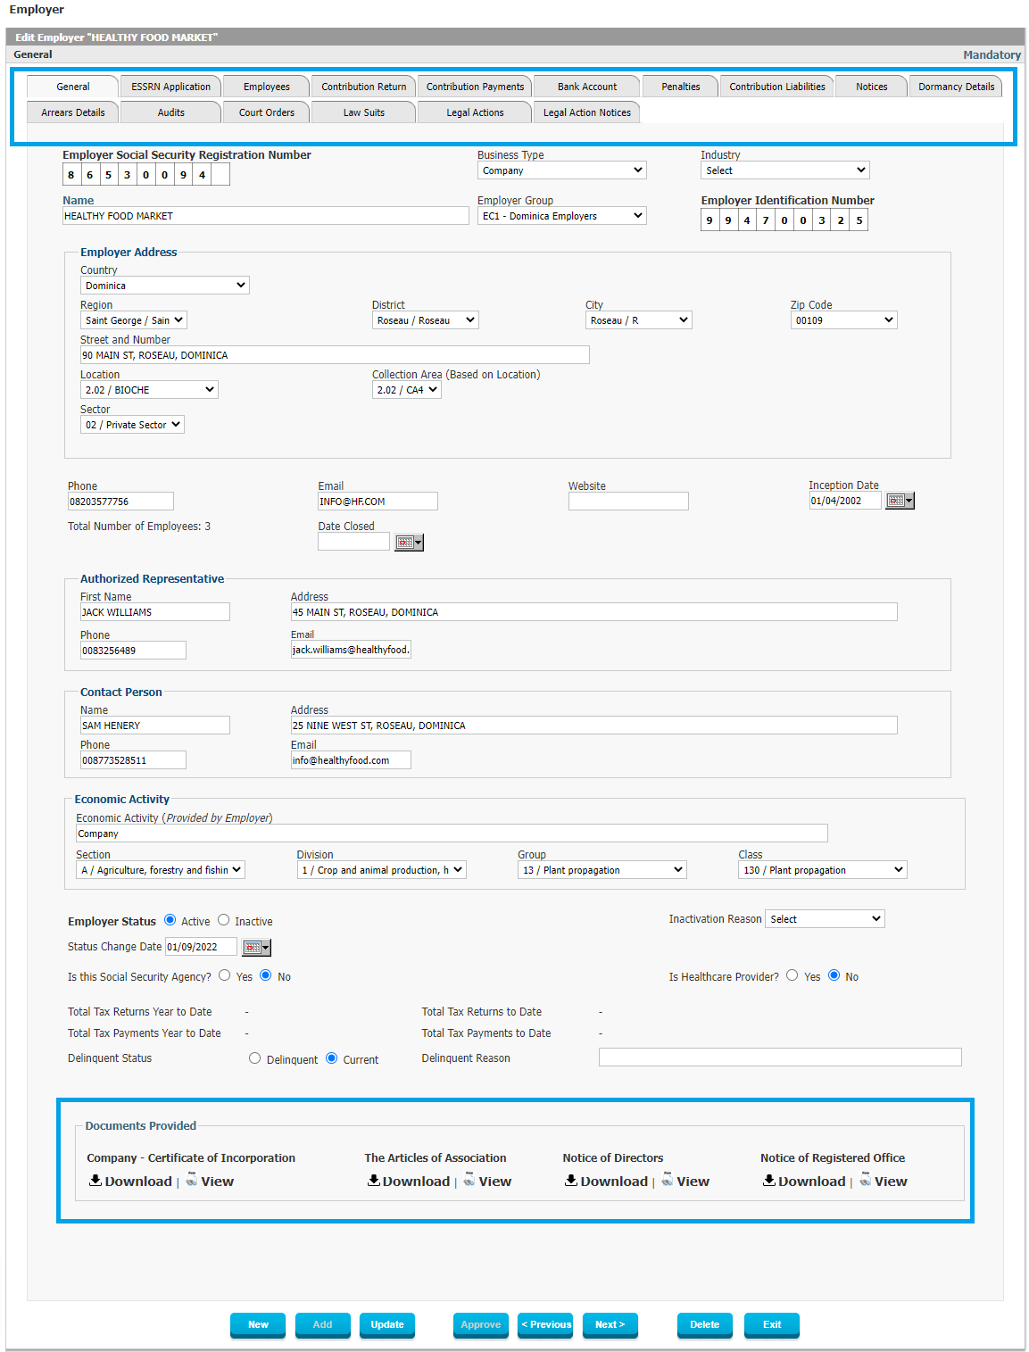Open the Business Type dropdown
Viewport: 1029px width, 1352px height.
tap(562, 170)
